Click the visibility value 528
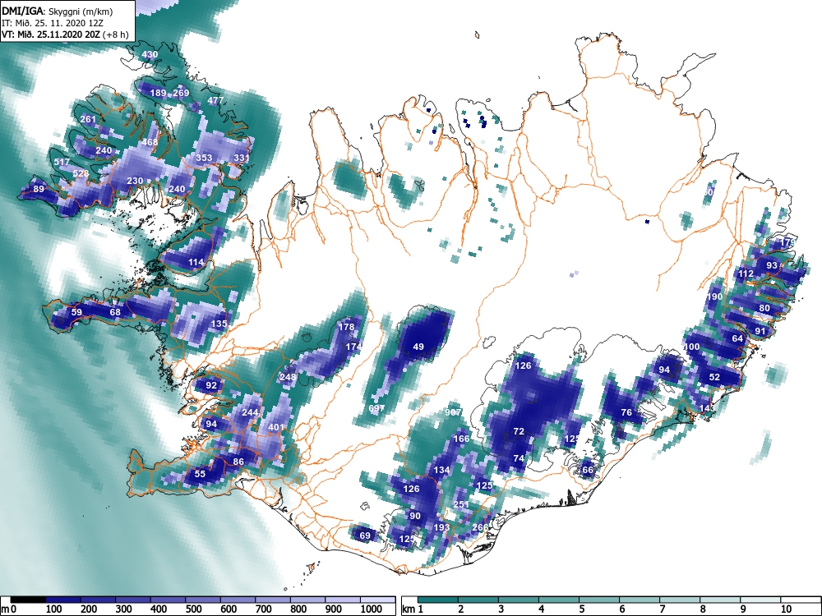This screenshot has height=616, width=822. click(x=81, y=173)
